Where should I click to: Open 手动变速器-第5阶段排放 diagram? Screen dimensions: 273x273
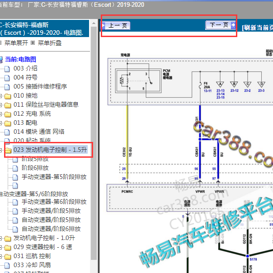(x=54, y=177)
